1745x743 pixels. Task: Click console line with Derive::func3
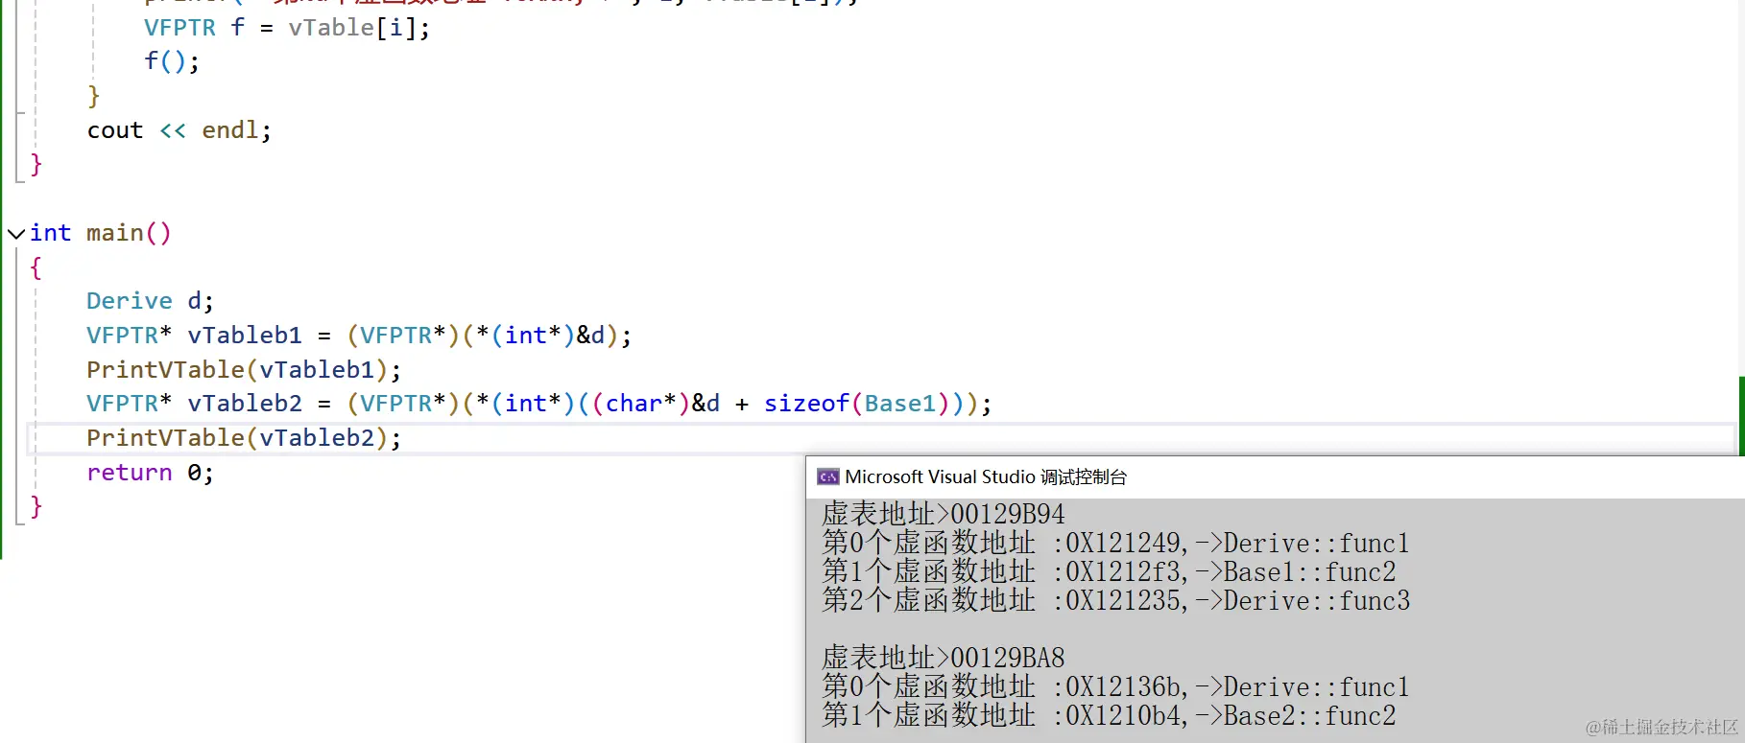1115,601
